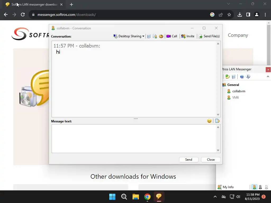
Task: Toggle Chrome side panel icon
Action: tap(248, 15)
